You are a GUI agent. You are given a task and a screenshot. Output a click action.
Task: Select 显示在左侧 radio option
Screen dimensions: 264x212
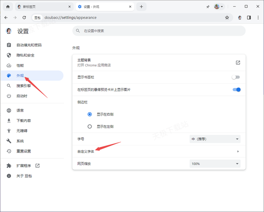(x=90, y=126)
